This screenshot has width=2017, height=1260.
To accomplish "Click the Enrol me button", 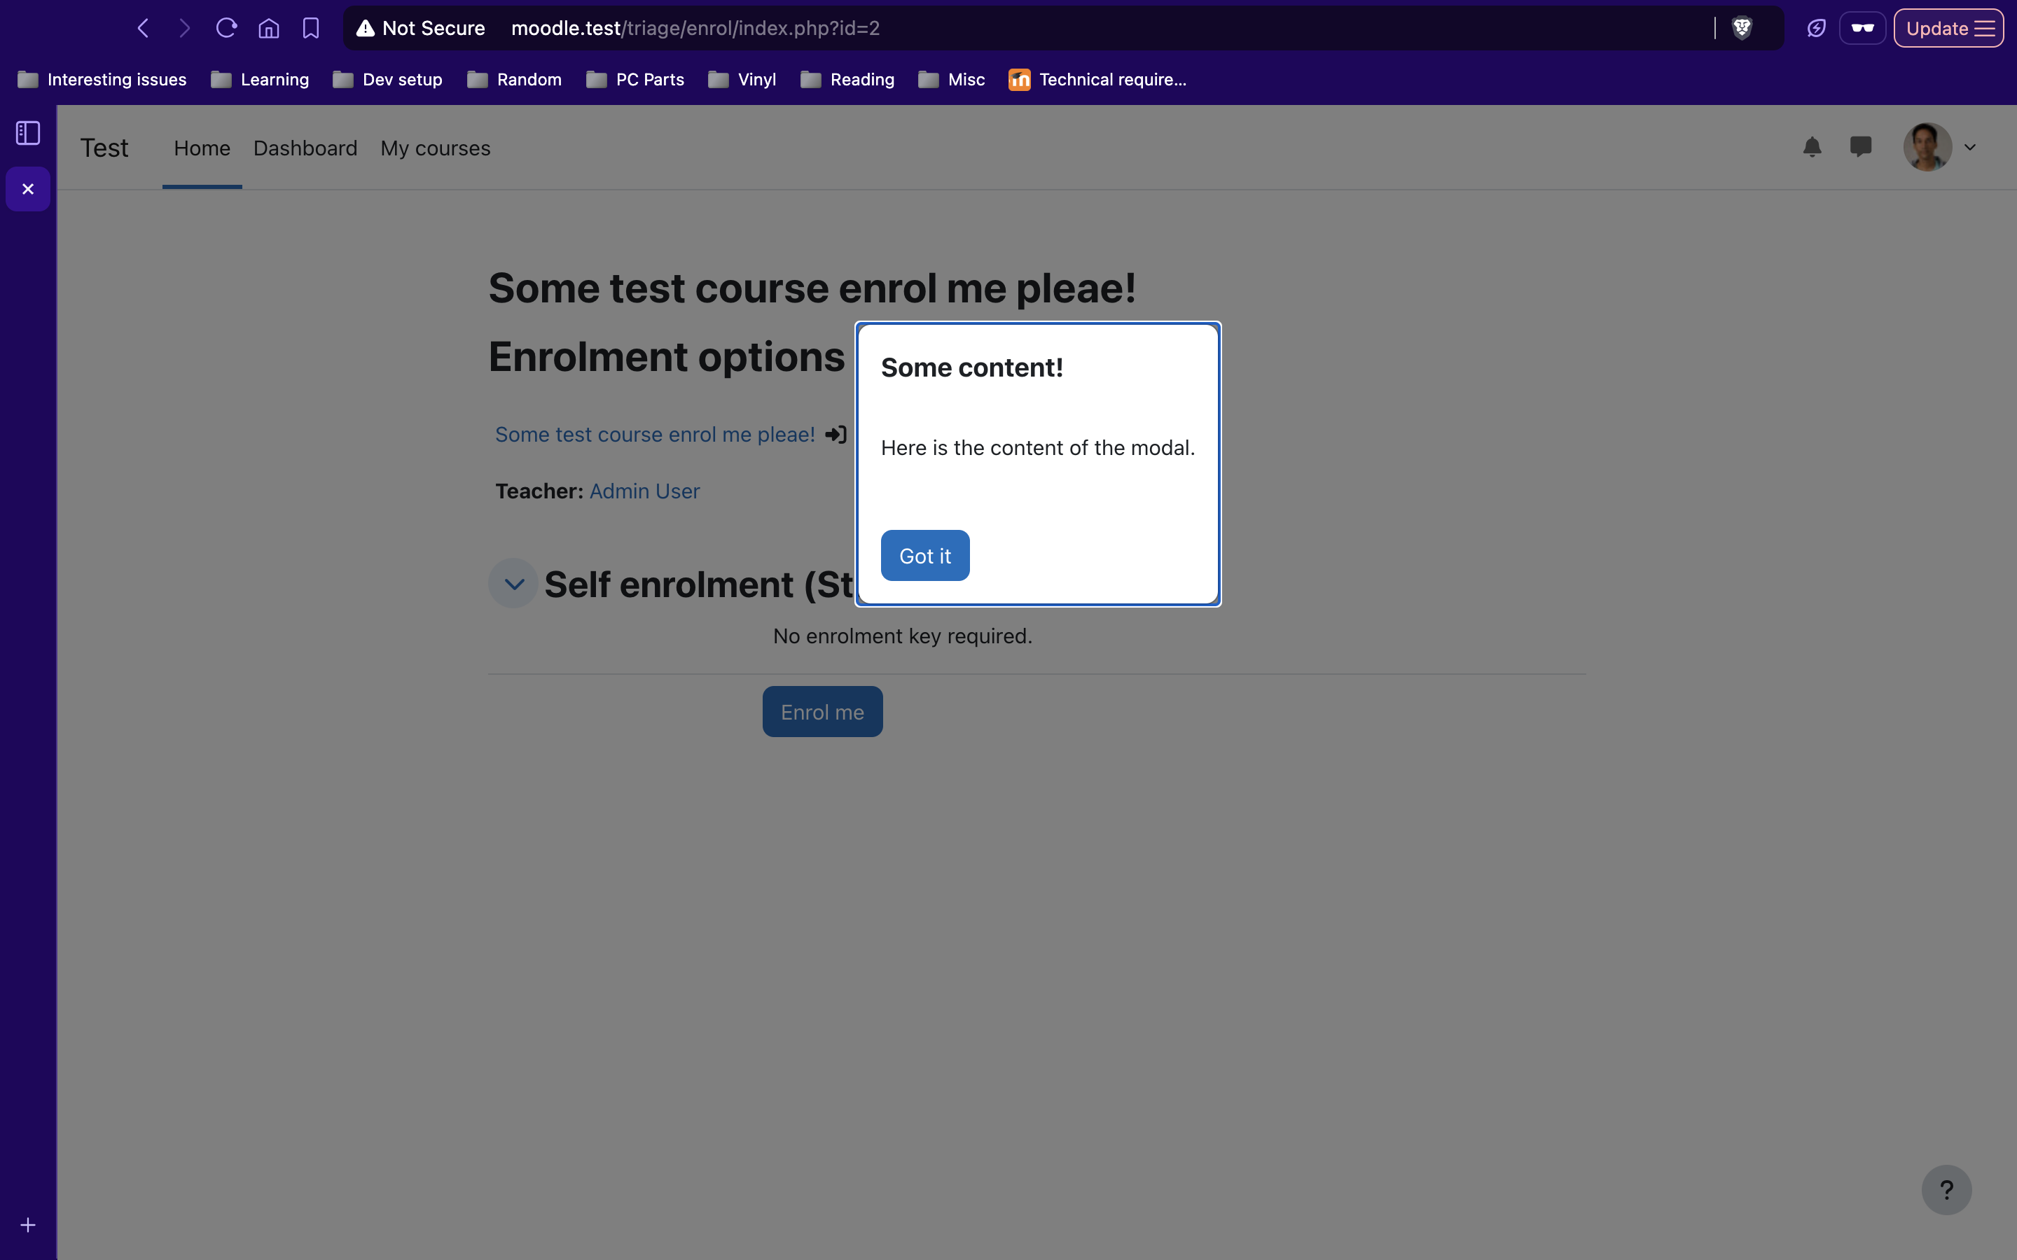I will [822, 712].
